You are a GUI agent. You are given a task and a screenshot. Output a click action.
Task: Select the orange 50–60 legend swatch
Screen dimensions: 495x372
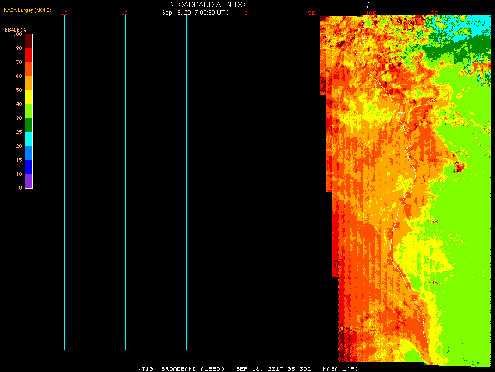tap(29, 83)
